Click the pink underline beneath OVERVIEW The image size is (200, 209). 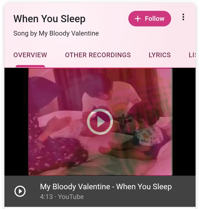[x=30, y=66]
